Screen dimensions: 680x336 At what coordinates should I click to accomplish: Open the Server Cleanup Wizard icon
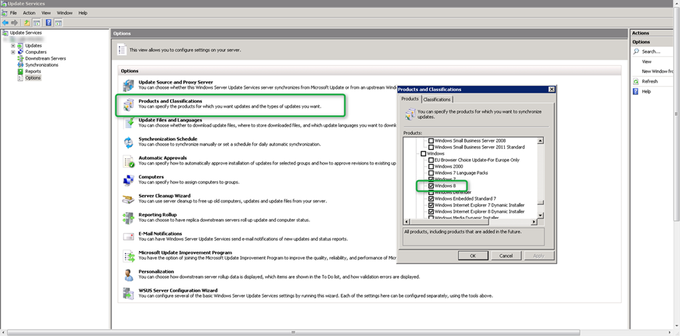click(128, 199)
